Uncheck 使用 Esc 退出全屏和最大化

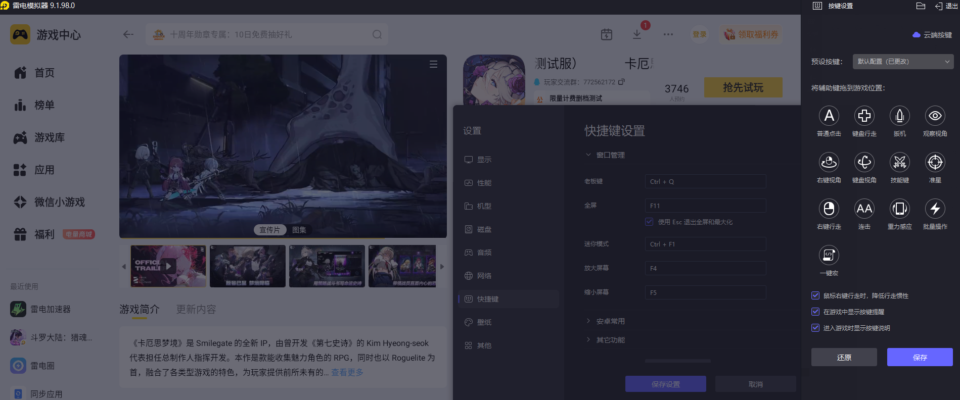point(649,222)
